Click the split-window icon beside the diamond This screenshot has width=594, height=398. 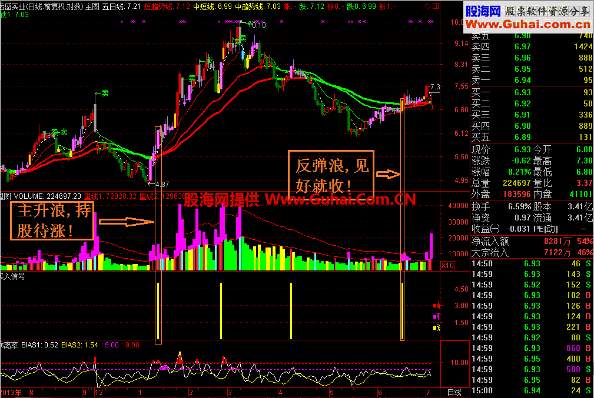point(436,6)
